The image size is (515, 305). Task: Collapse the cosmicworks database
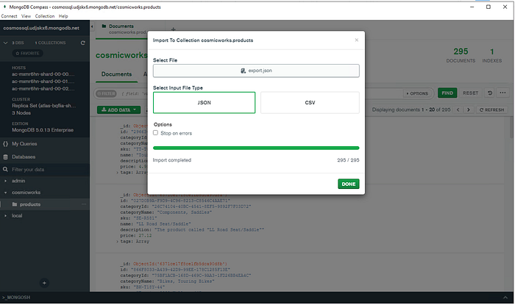pos(6,193)
